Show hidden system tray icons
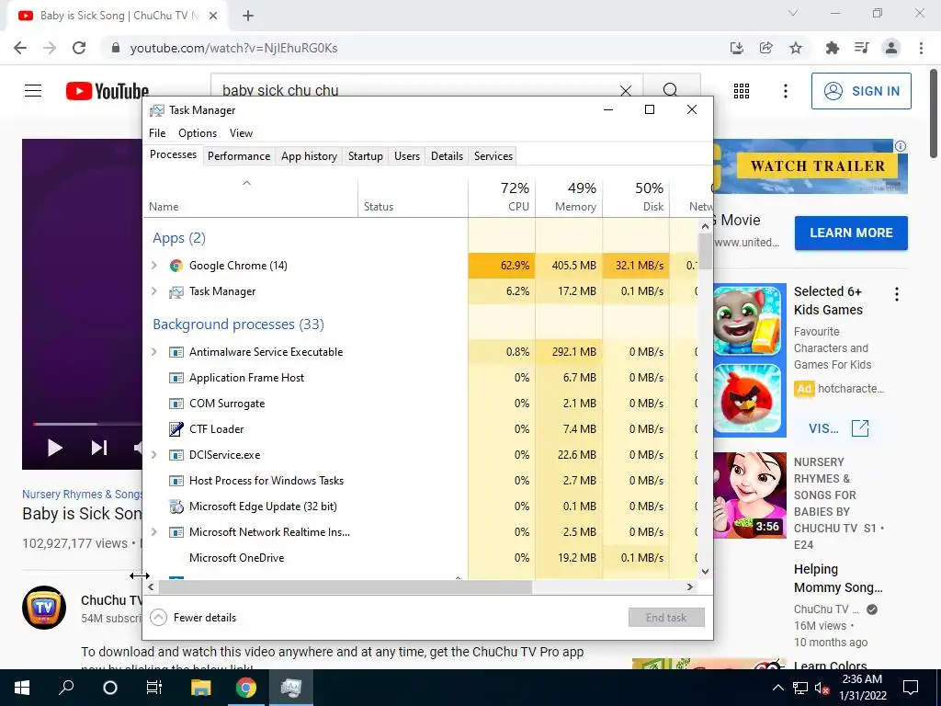This screenshot has height=706, width=941. tap(777, 688)
